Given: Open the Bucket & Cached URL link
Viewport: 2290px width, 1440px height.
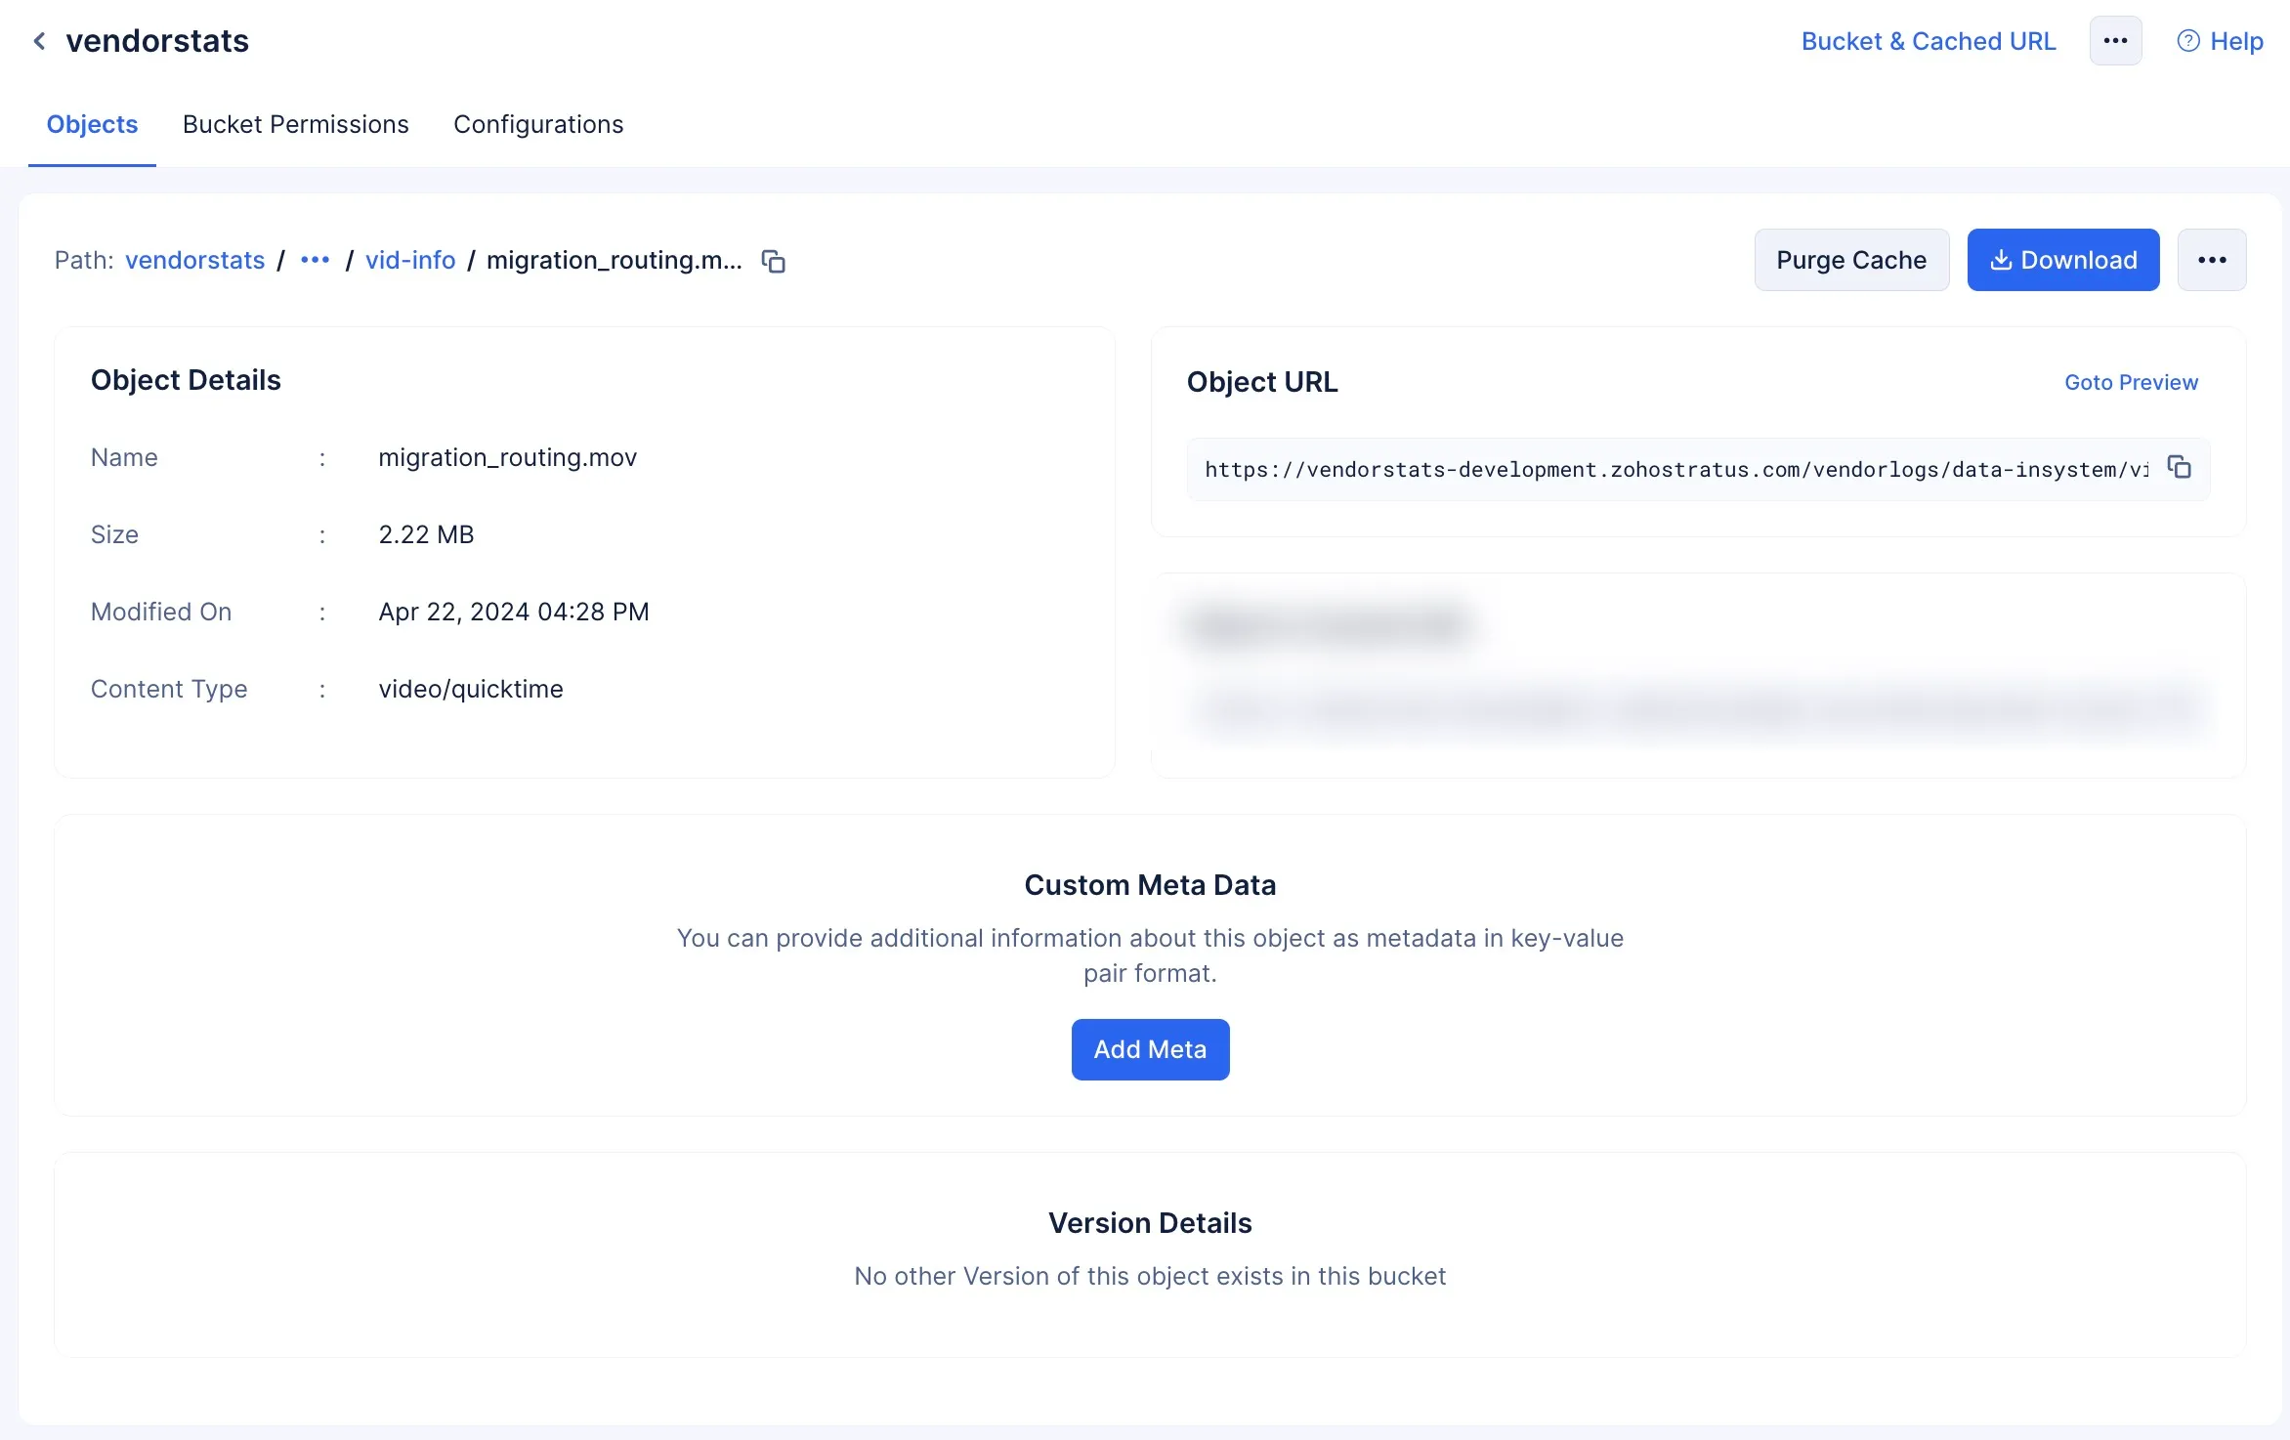Looking at the screenshot, I should (1928, 41).
